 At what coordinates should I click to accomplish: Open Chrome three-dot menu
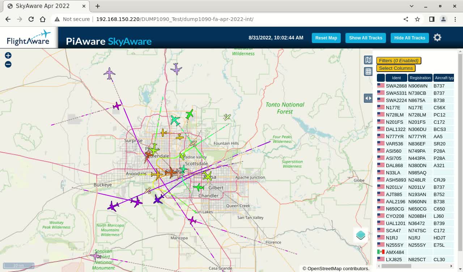pos(455,19)
